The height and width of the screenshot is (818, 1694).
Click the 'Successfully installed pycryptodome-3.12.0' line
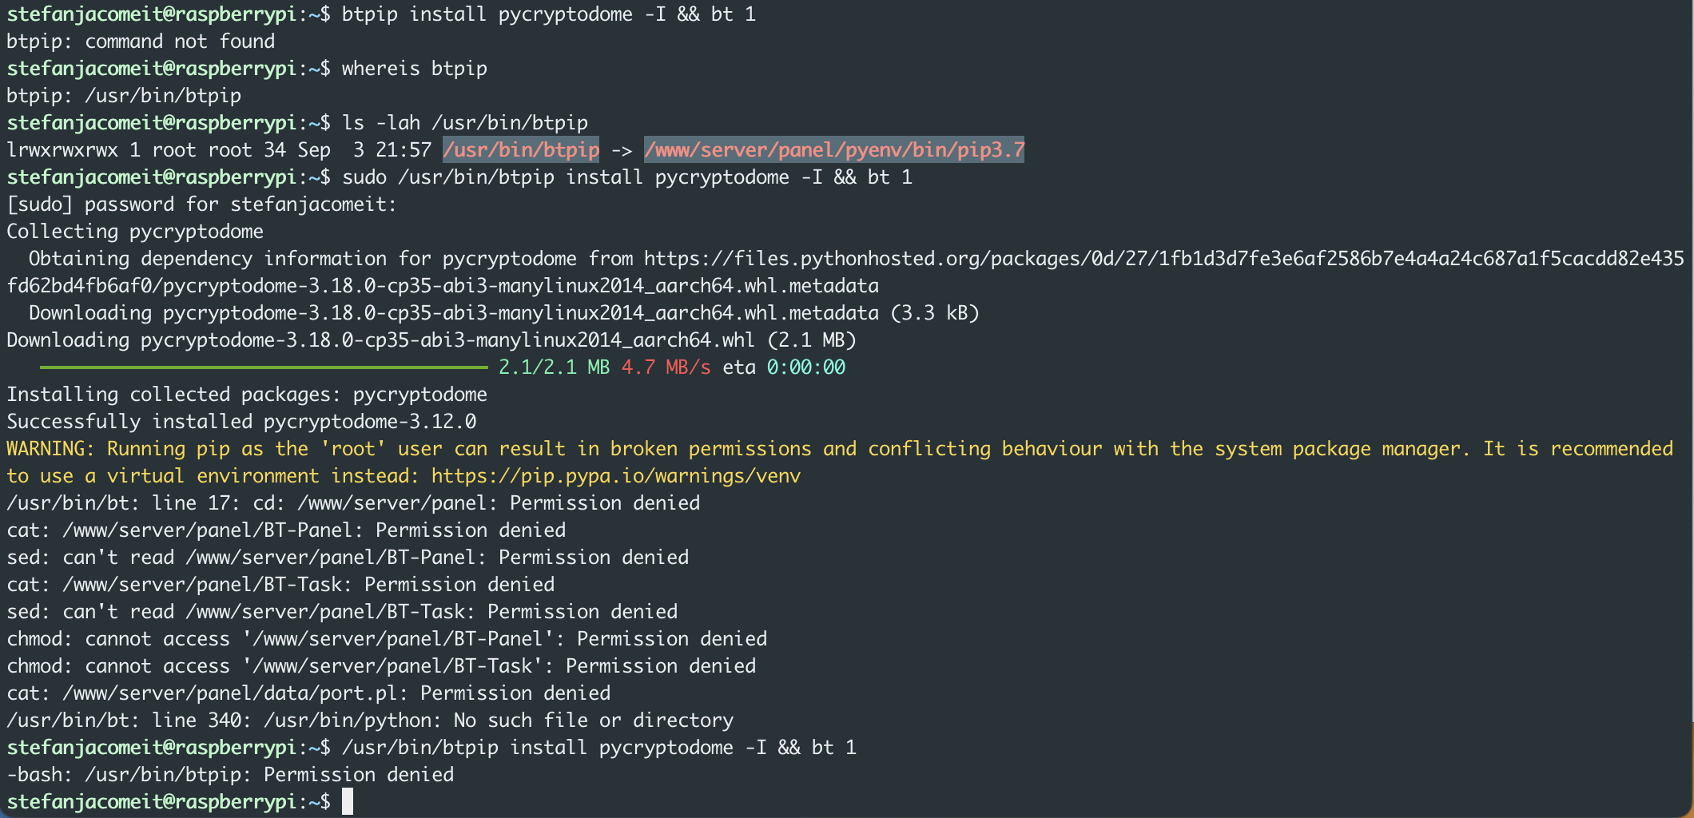pos(241,422)
